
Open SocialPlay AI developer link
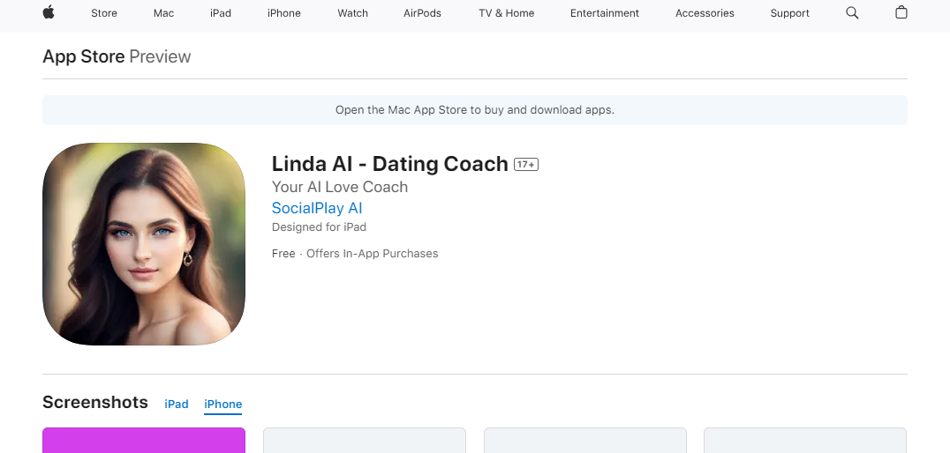(317, 209)
